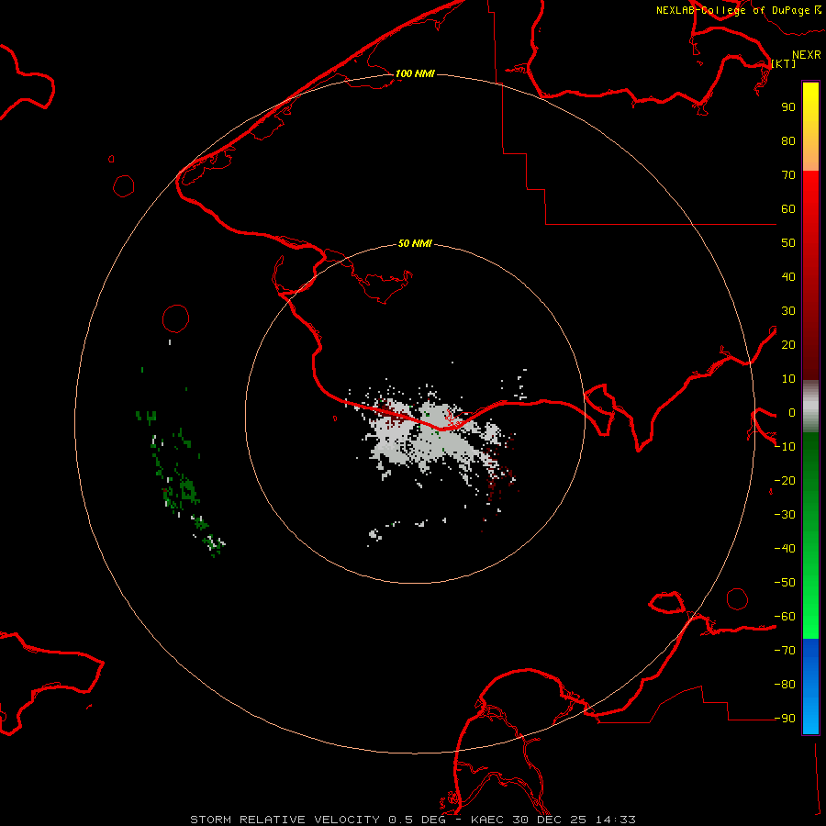Click the -30 value on the velocity scale
The image size is (826, 826).
785,515
